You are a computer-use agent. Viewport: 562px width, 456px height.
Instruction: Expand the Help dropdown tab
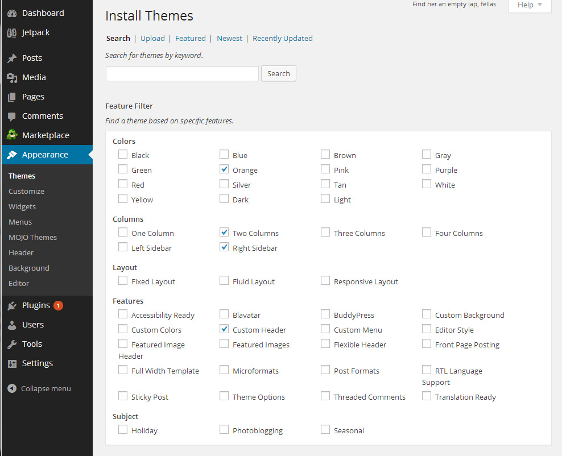pos(530,5)
